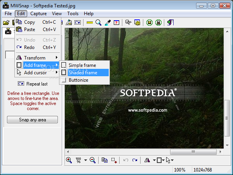Click Undo arrow in bottom toolbar
The image size is (233, 175).
126,160
